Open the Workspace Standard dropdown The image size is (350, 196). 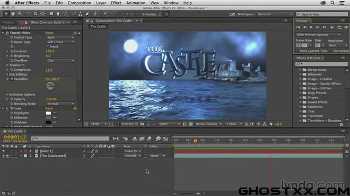(x=275, y=14)
